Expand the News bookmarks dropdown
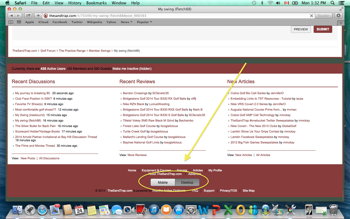350x219 pixels. click(126, 22)
